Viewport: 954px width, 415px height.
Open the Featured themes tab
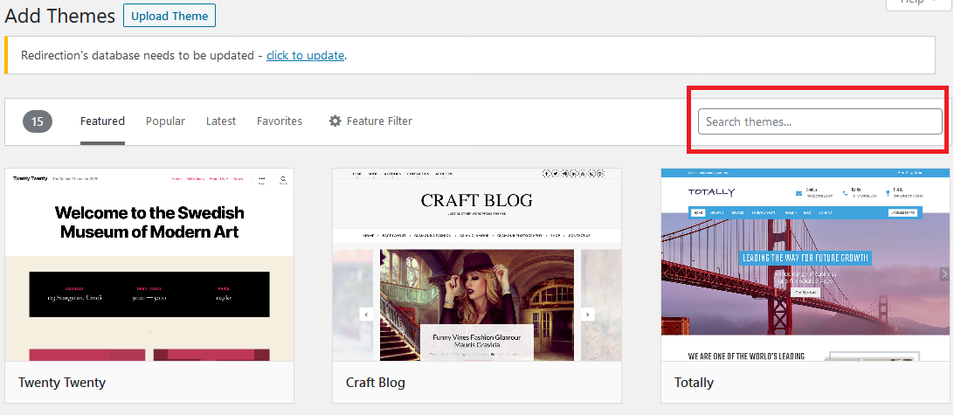pyautogui.click(x=102, y=121)
